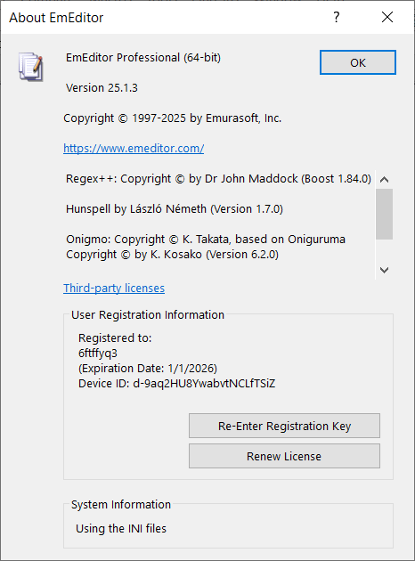Click the 'Registered to:' label

click(x=115, y=337)
